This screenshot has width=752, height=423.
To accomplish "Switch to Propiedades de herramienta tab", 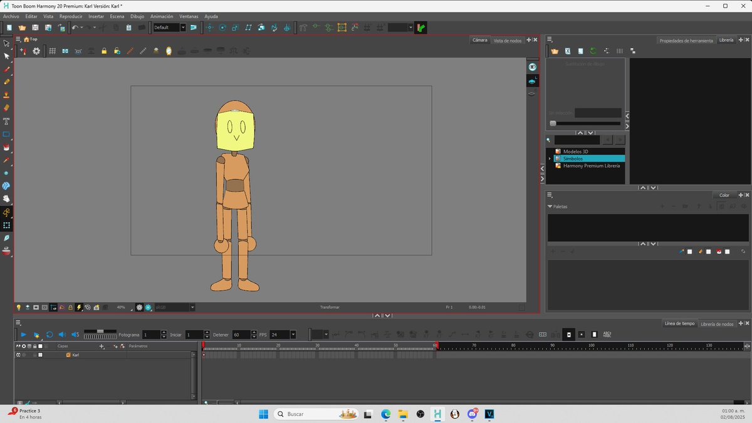I will pyautogui.click(x=686, y=41).
